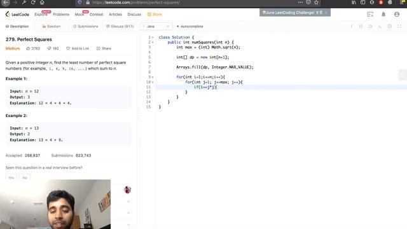The width and height of the screenshot is (407, 229).
Task: Open the Mock nav item
Action: coord(79,15)
